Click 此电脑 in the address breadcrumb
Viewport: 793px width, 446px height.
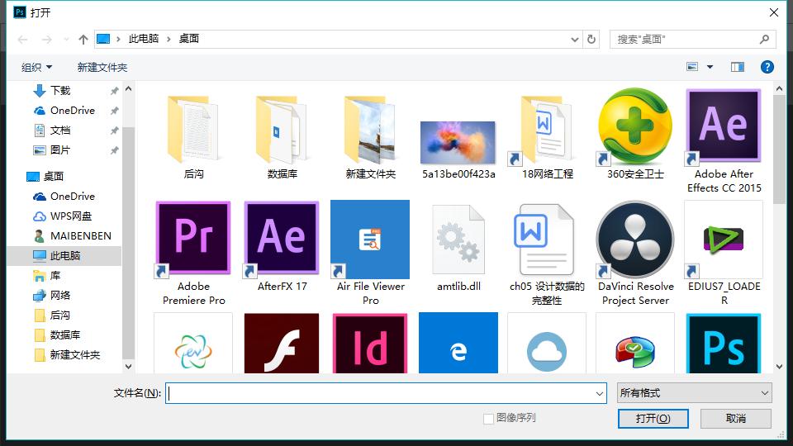click(144, 39)
